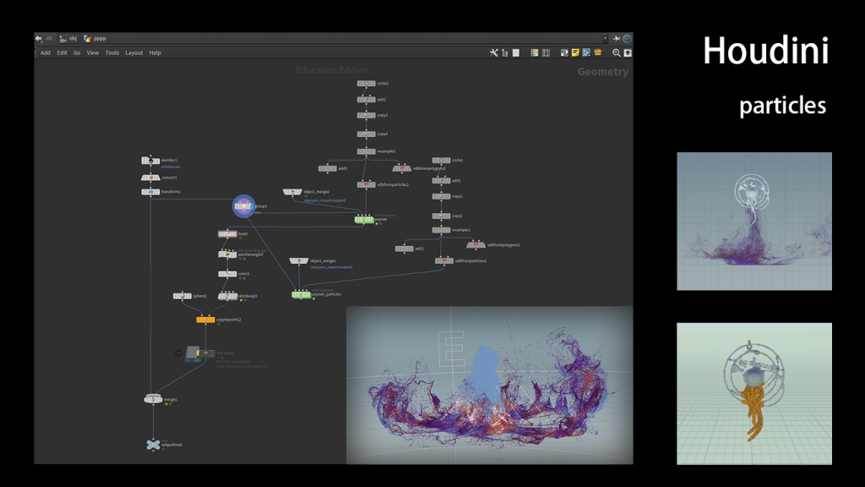This screenshot has height=487, width=865.
Task: Select the color3 node
Action: (x=227, y=274)
